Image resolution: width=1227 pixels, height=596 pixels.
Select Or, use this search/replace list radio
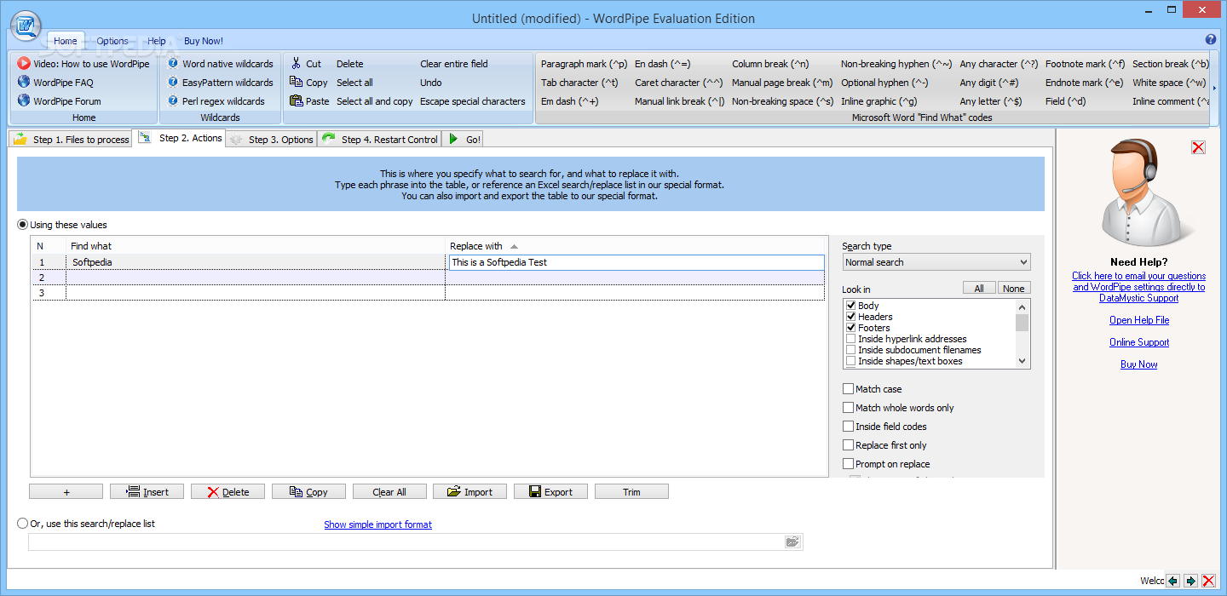pos(23,524)
